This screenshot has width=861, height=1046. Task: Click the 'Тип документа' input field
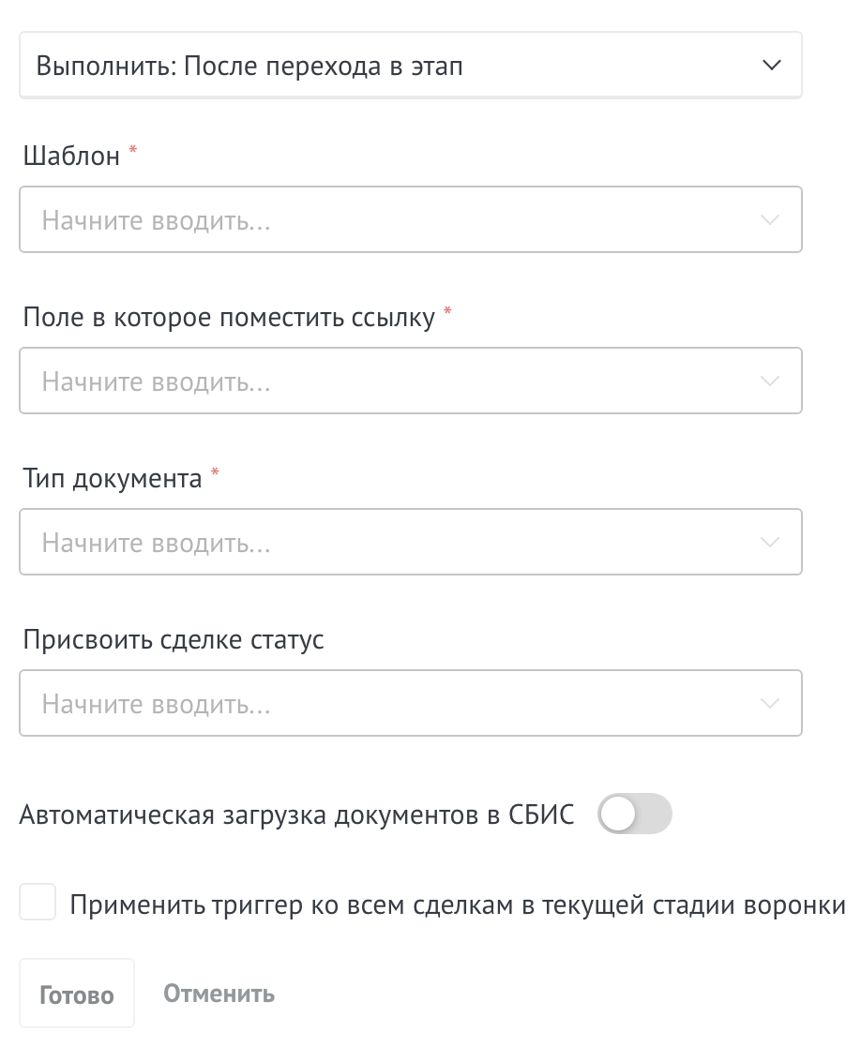[x=411, y=542]
